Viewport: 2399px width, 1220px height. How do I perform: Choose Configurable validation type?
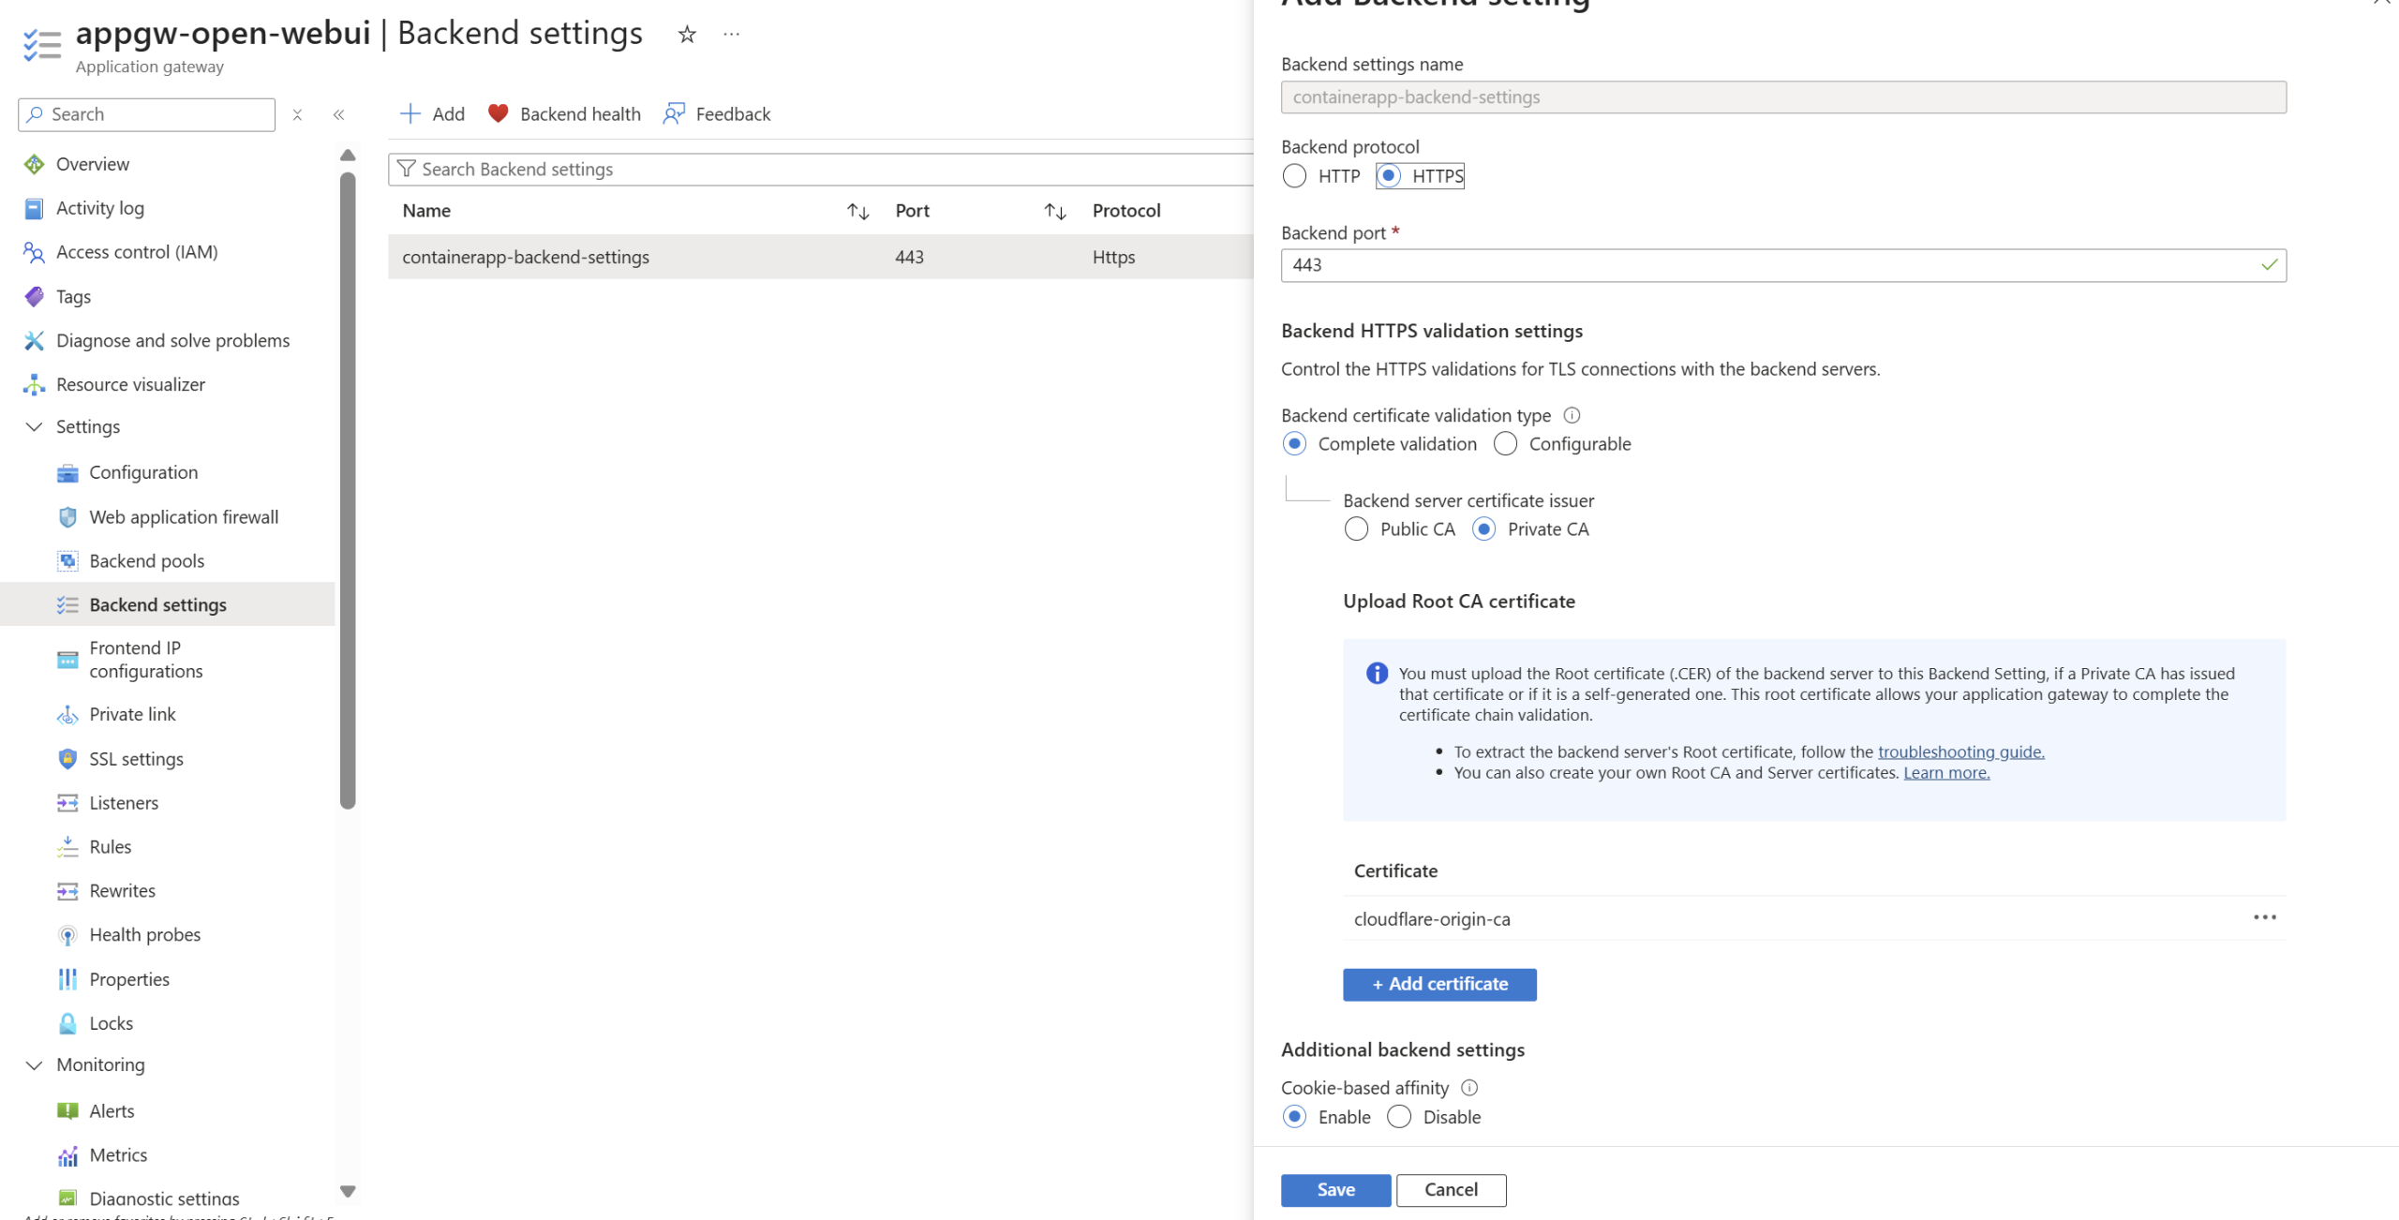pos(1505,444)
